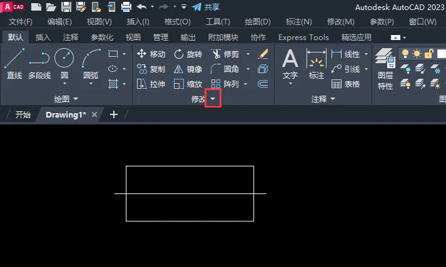Expand the Modify (修改) panel arrow

pos(213,98)
